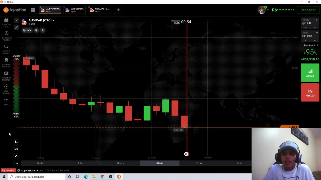Viewport: 321px width, 180px height.
Task: Open Cortana circle in taskbar
Action: tap(69, 177)
